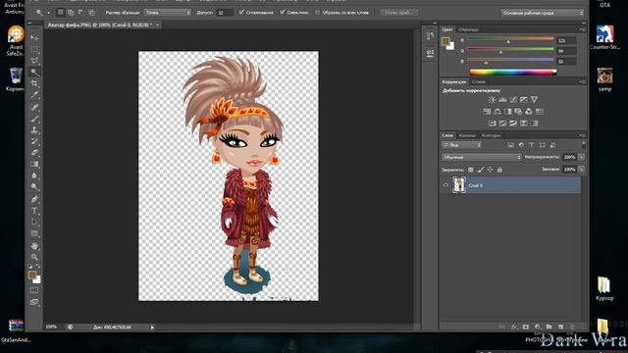Click the Tolerance input field

click(225, 13)
